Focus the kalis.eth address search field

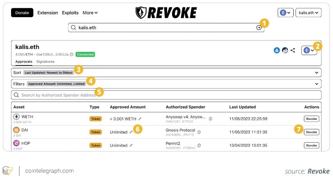166,28
